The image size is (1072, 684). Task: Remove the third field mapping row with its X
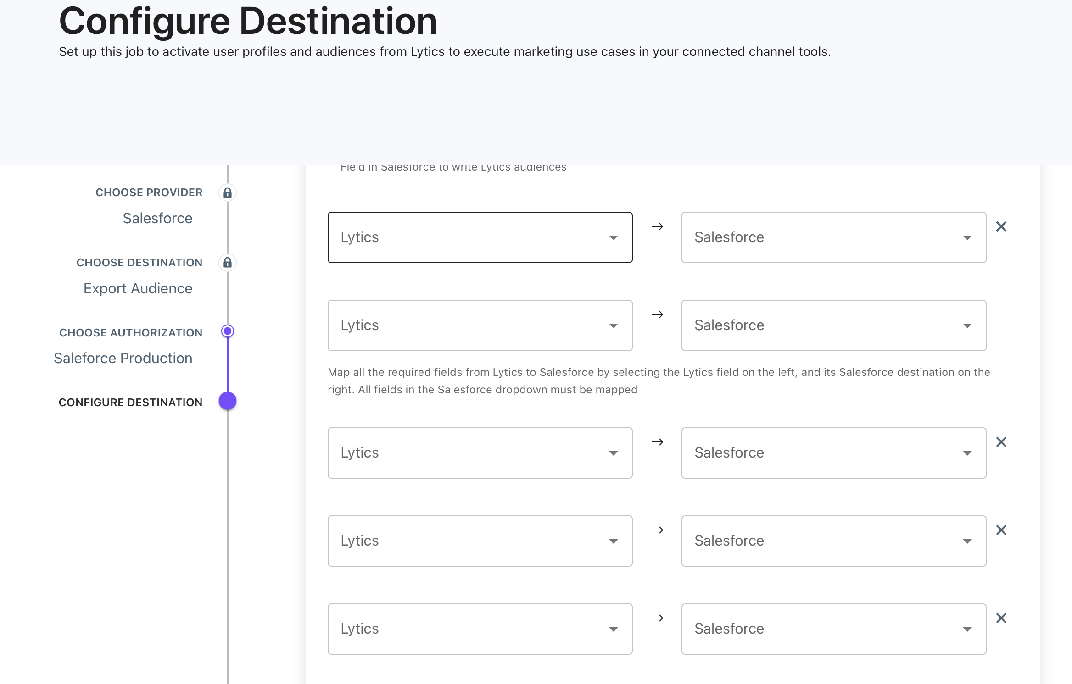click(1001, 442)
